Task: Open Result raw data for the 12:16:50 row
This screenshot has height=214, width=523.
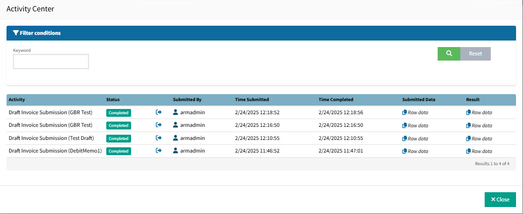Action: pos(479,126)
